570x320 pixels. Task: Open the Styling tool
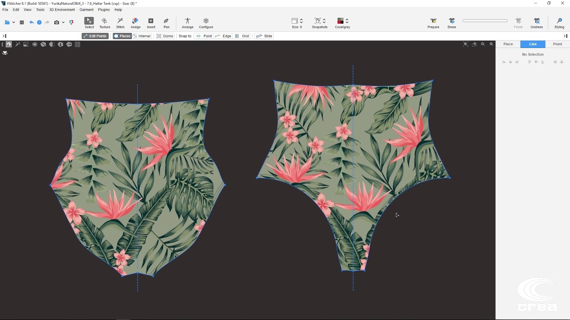(x=559, y=23)
